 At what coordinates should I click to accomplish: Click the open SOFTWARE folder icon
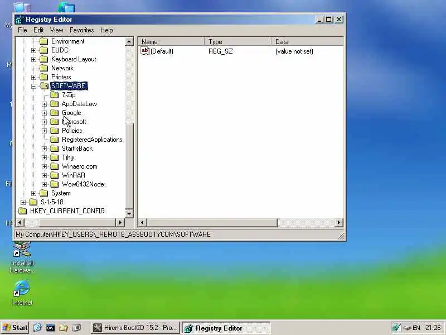point(44,86)
